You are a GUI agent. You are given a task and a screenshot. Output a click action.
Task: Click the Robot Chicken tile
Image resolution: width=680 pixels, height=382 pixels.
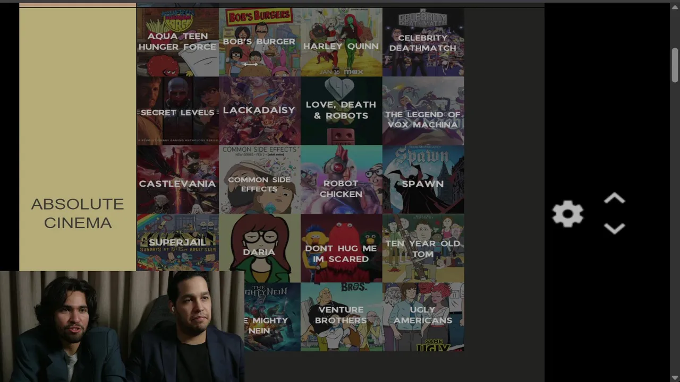click(x=341, y=179)
